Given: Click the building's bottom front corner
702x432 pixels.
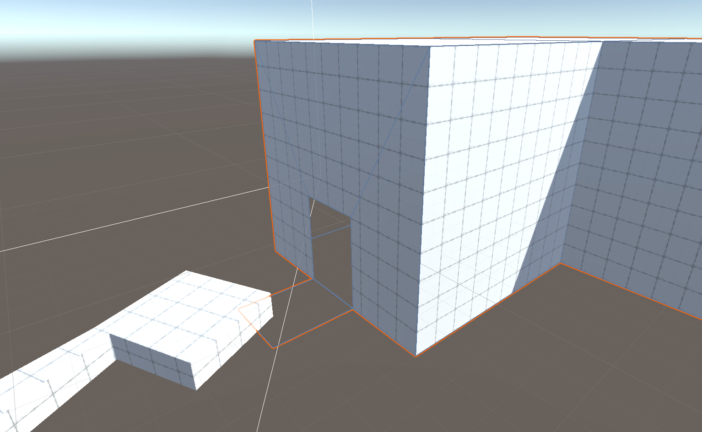Looking at the screenshot, I should (x=416, y=356).
